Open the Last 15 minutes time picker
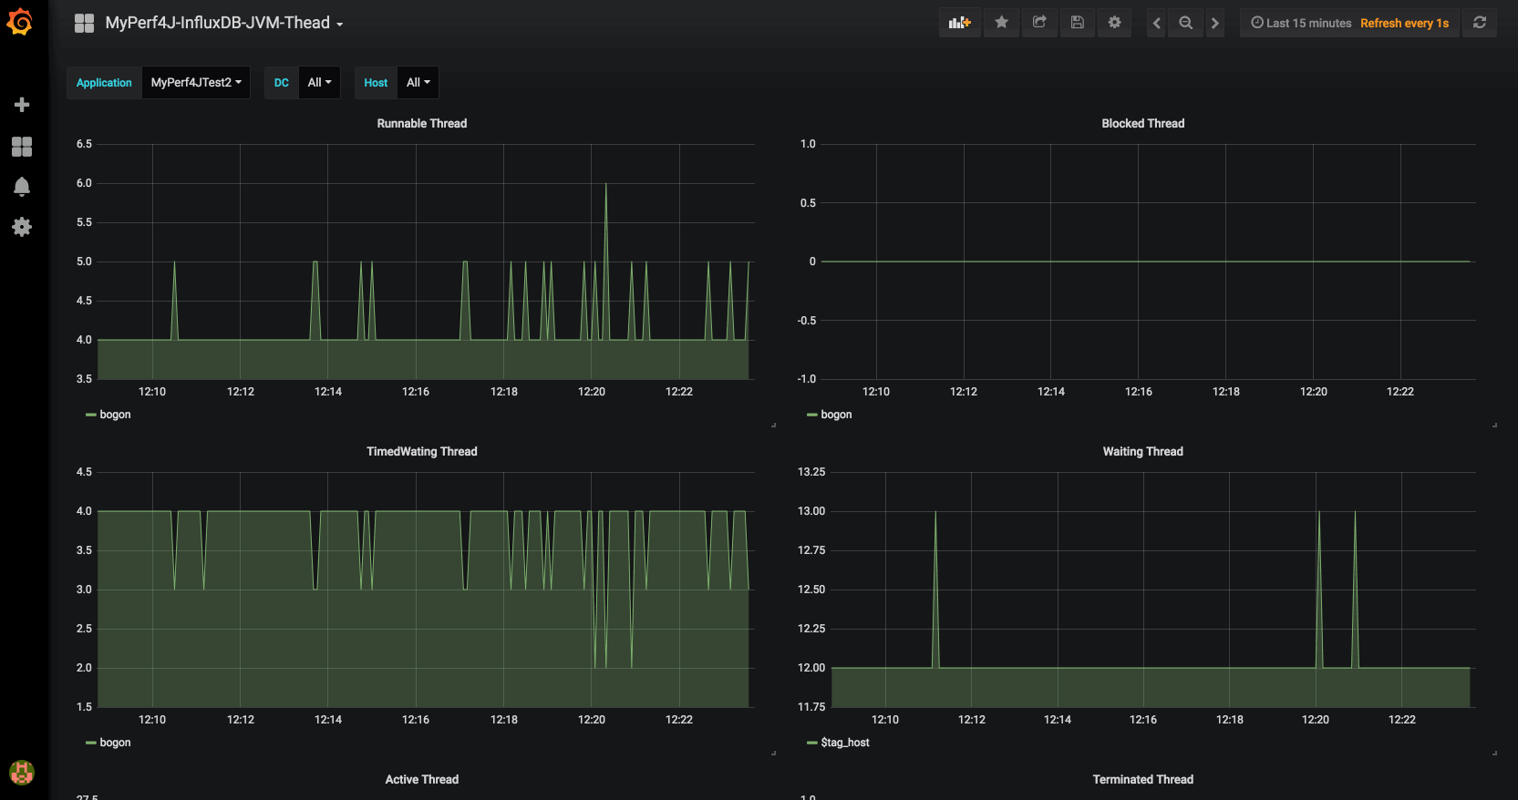 tap(1302, 23)
